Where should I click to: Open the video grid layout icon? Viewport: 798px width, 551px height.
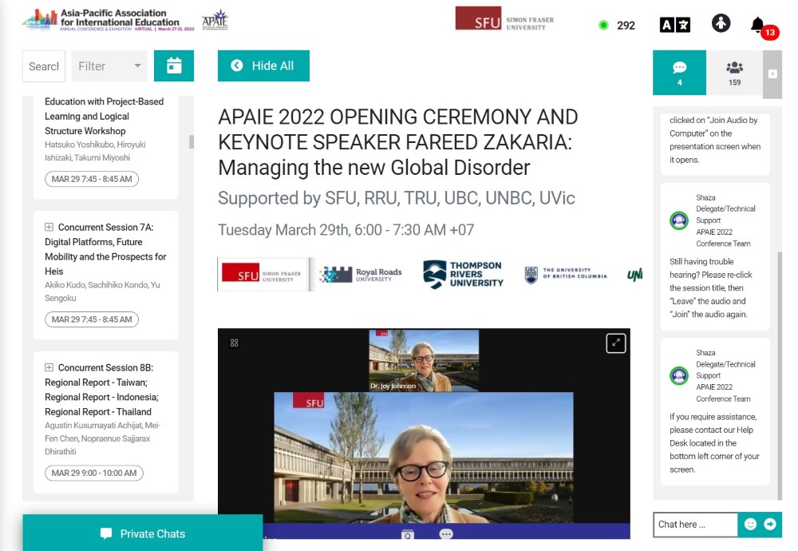pos(234,343)
